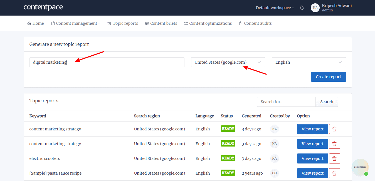This screenshot has height=181, width=375.
Task: Click the notification bell icon
Action: coord(302,8)
